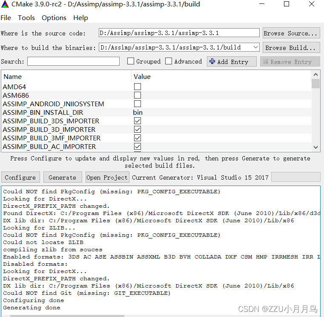
Task: Open the Options menu
Action: (54, 18)
